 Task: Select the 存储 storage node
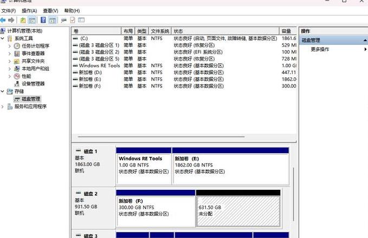click(19, 91)
